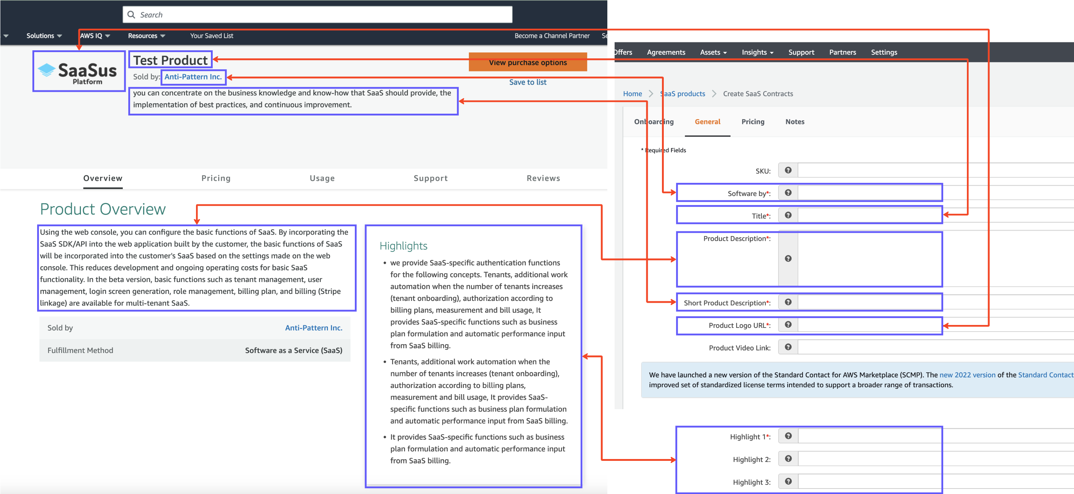Click Product Description help icon
The width and height of the screenshot is (1074, 494).
788,258
